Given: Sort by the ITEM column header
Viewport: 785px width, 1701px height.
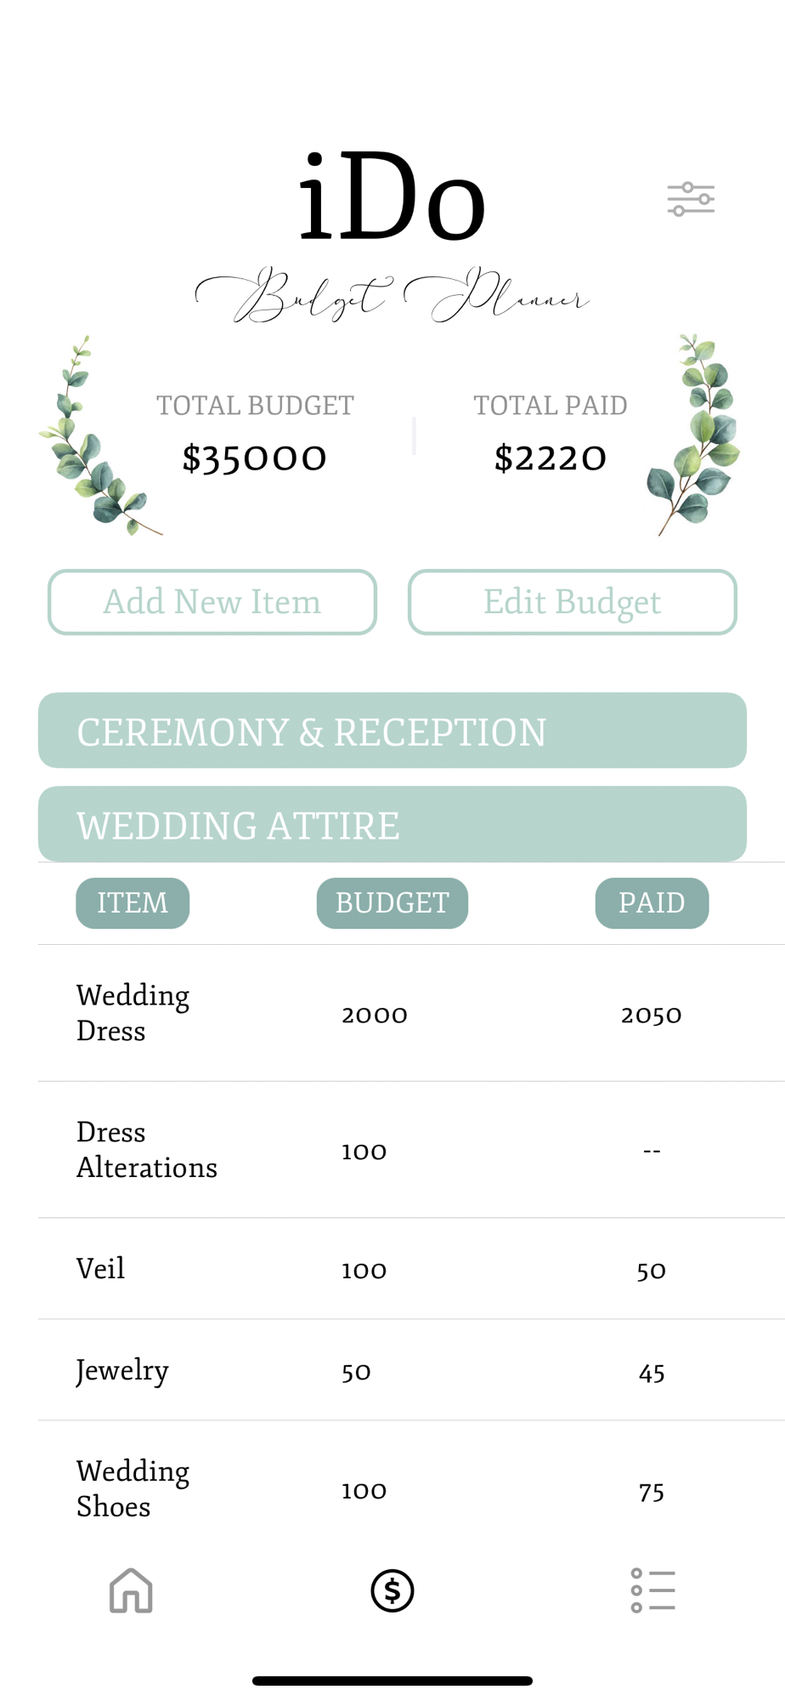Looking at the screenshot, I should pyautogui.click(x=133, y=903).
